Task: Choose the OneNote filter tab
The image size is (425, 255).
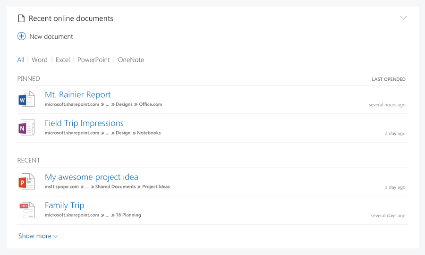Action: (131, 60)
